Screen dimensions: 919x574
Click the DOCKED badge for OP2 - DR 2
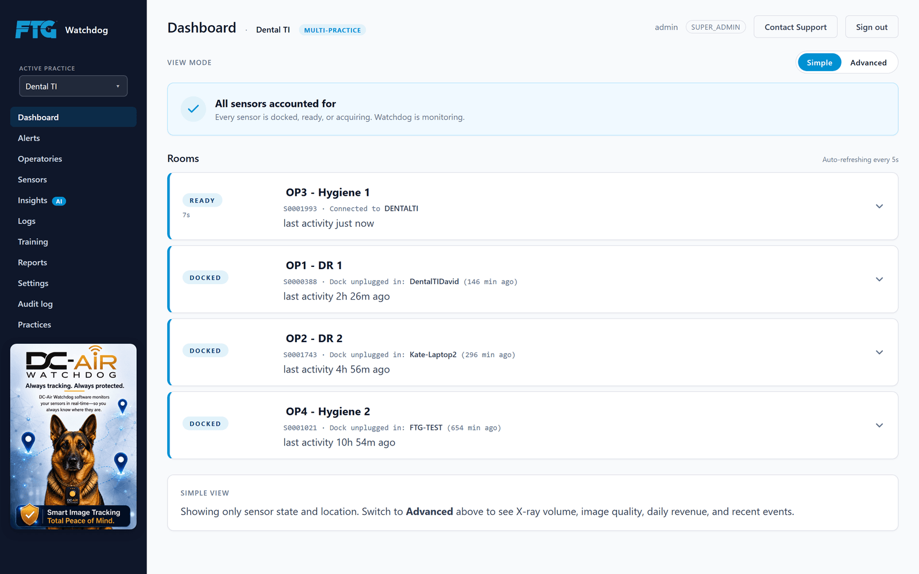click(x=205, y=350)
